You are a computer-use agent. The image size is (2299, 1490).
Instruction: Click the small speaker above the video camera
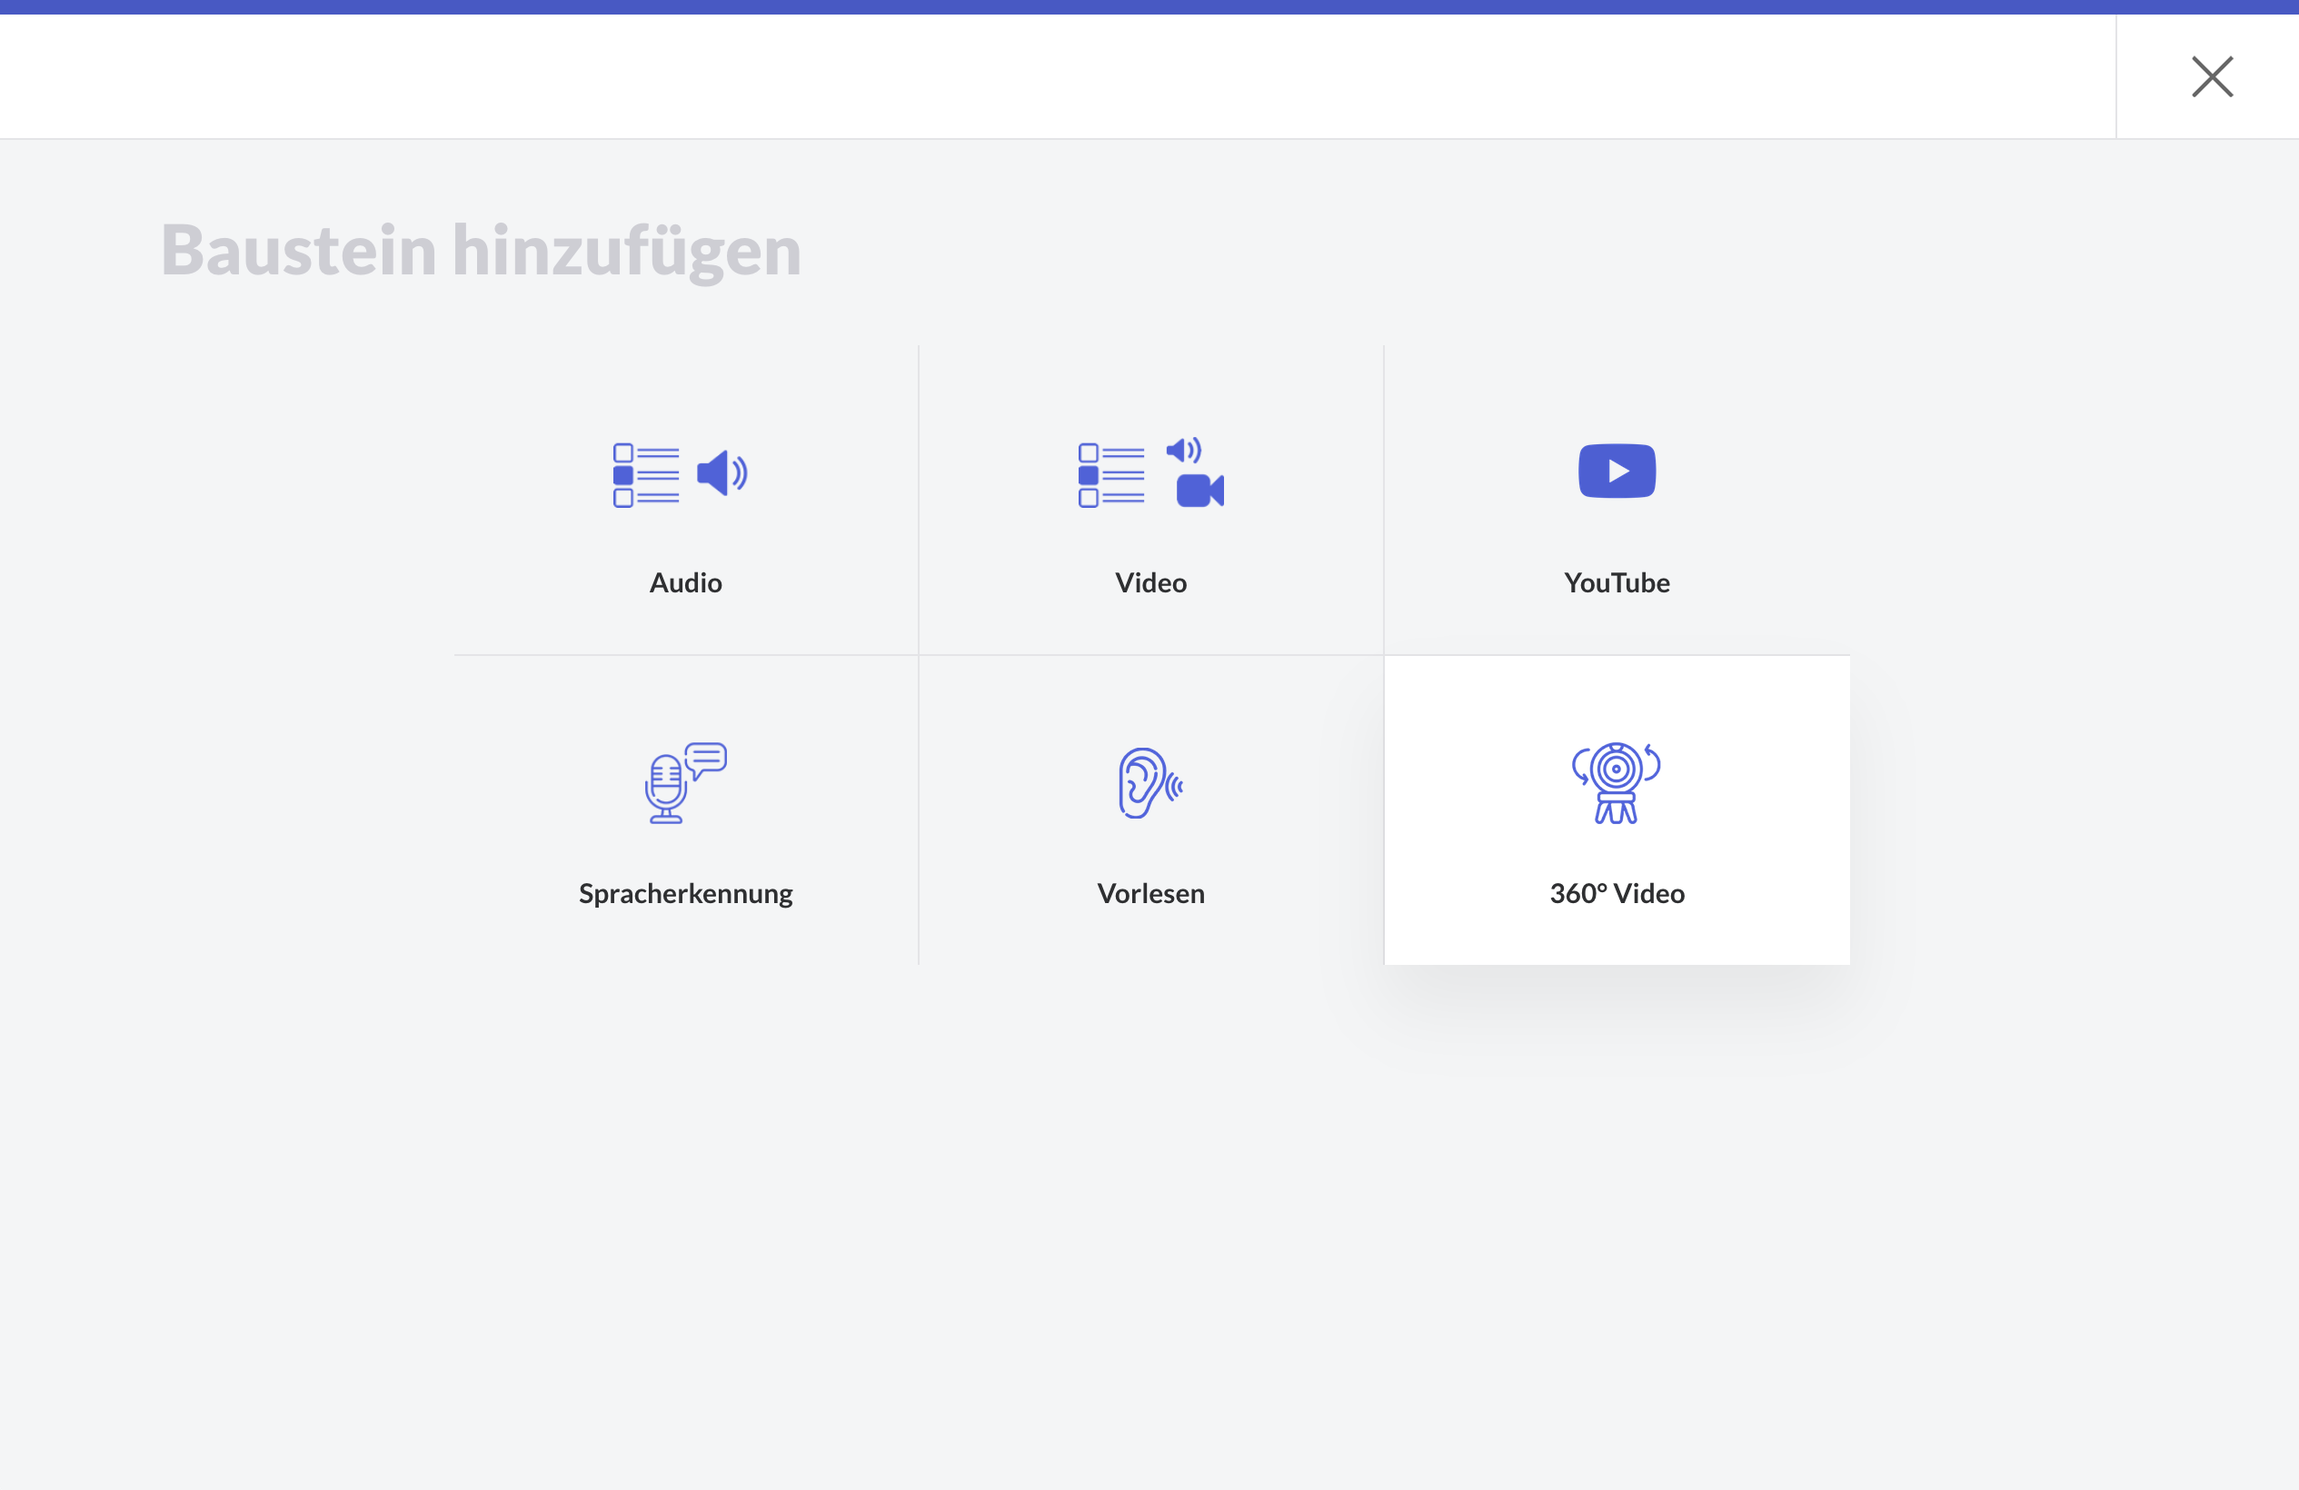(1182, 450)
